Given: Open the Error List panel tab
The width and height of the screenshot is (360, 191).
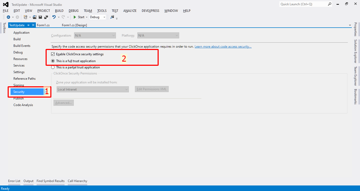Looking at the screenshot, I should 14,181.
